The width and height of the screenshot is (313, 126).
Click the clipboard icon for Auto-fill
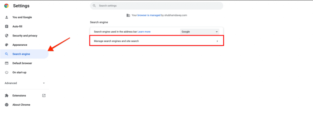tap(7, 26)
